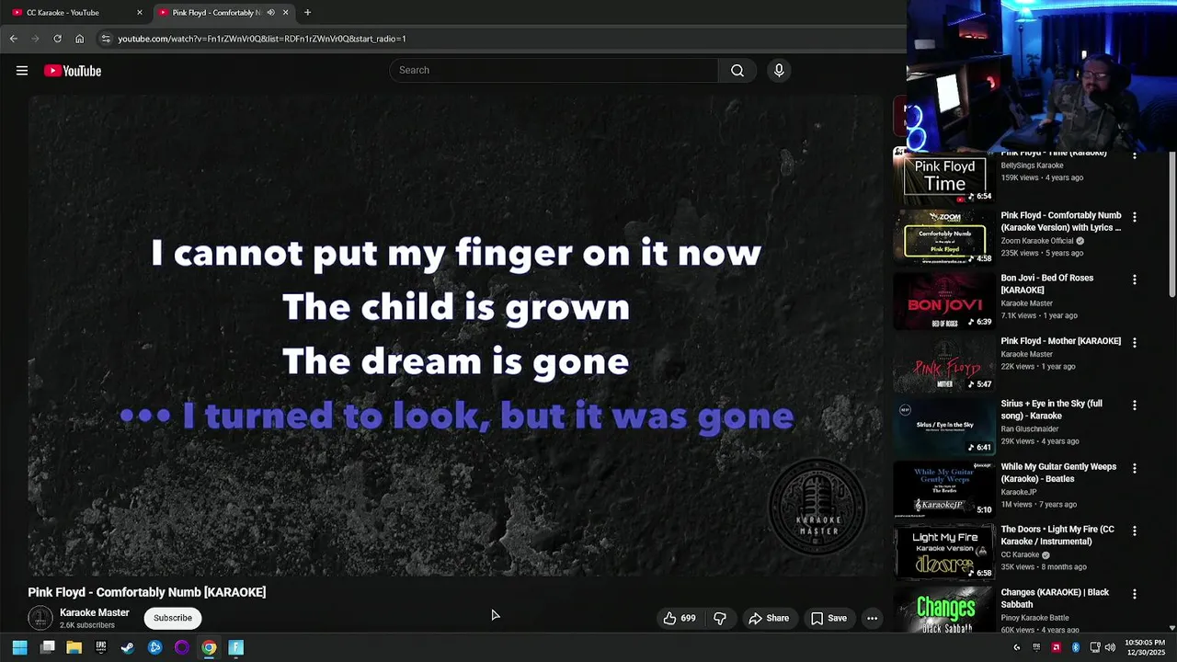This screenshot has width=1177, height=662.
Task: Save the video to a playlist
Action: point(828,618)
